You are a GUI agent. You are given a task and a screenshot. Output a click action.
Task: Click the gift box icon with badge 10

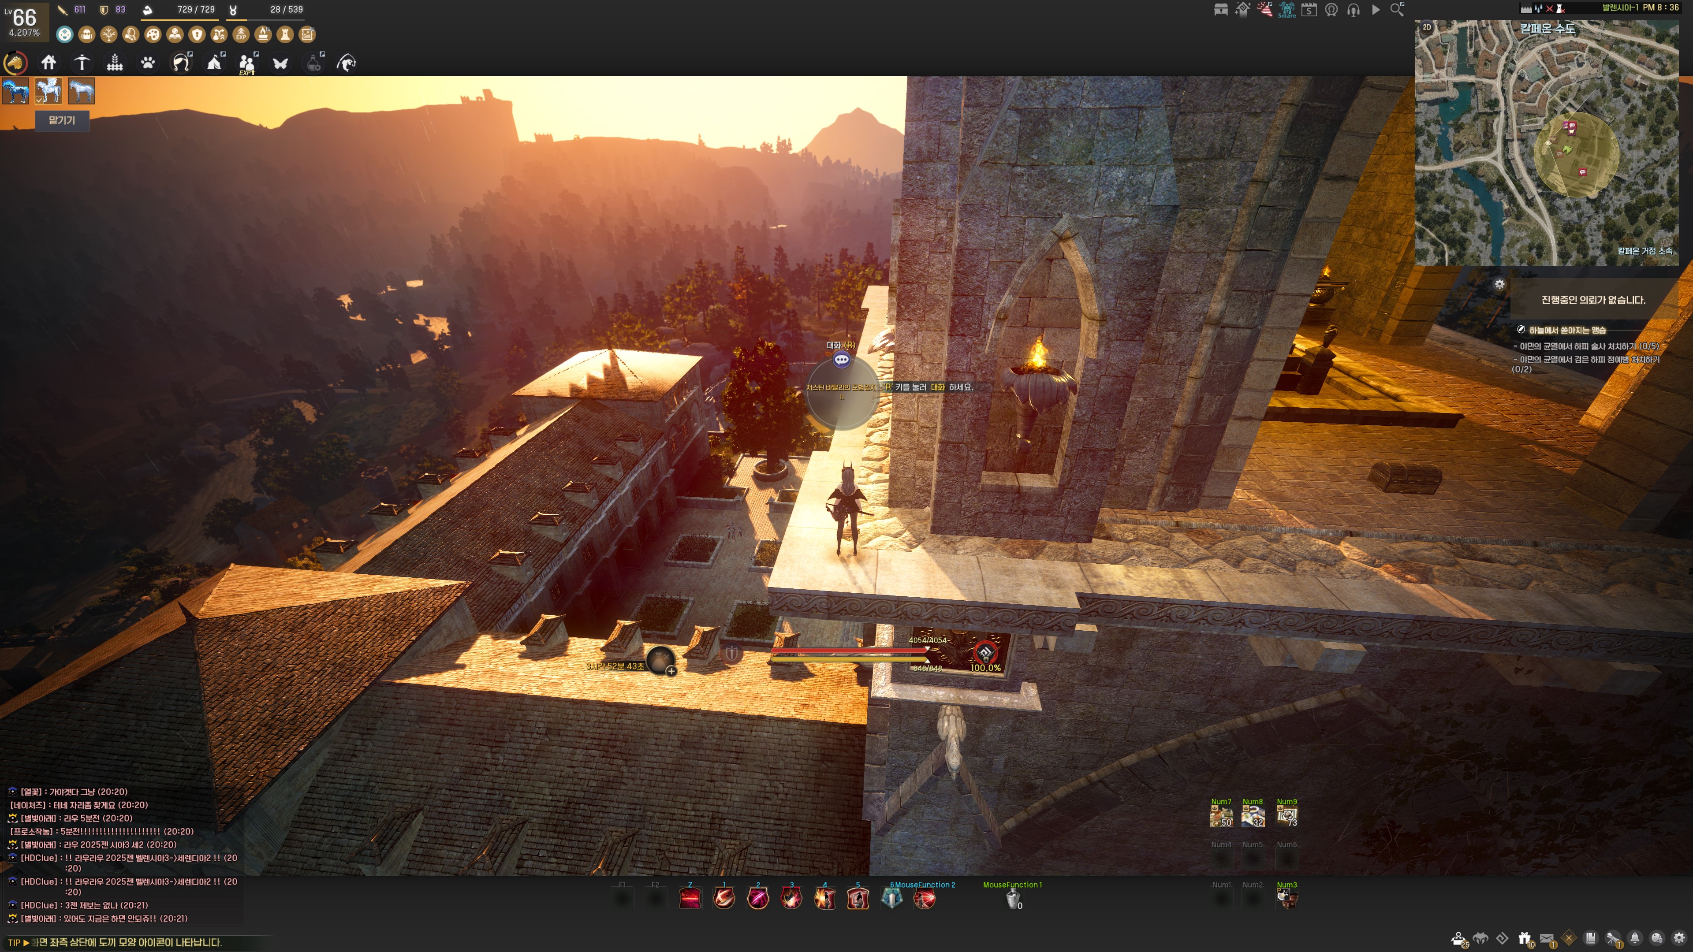(1524, 938)
